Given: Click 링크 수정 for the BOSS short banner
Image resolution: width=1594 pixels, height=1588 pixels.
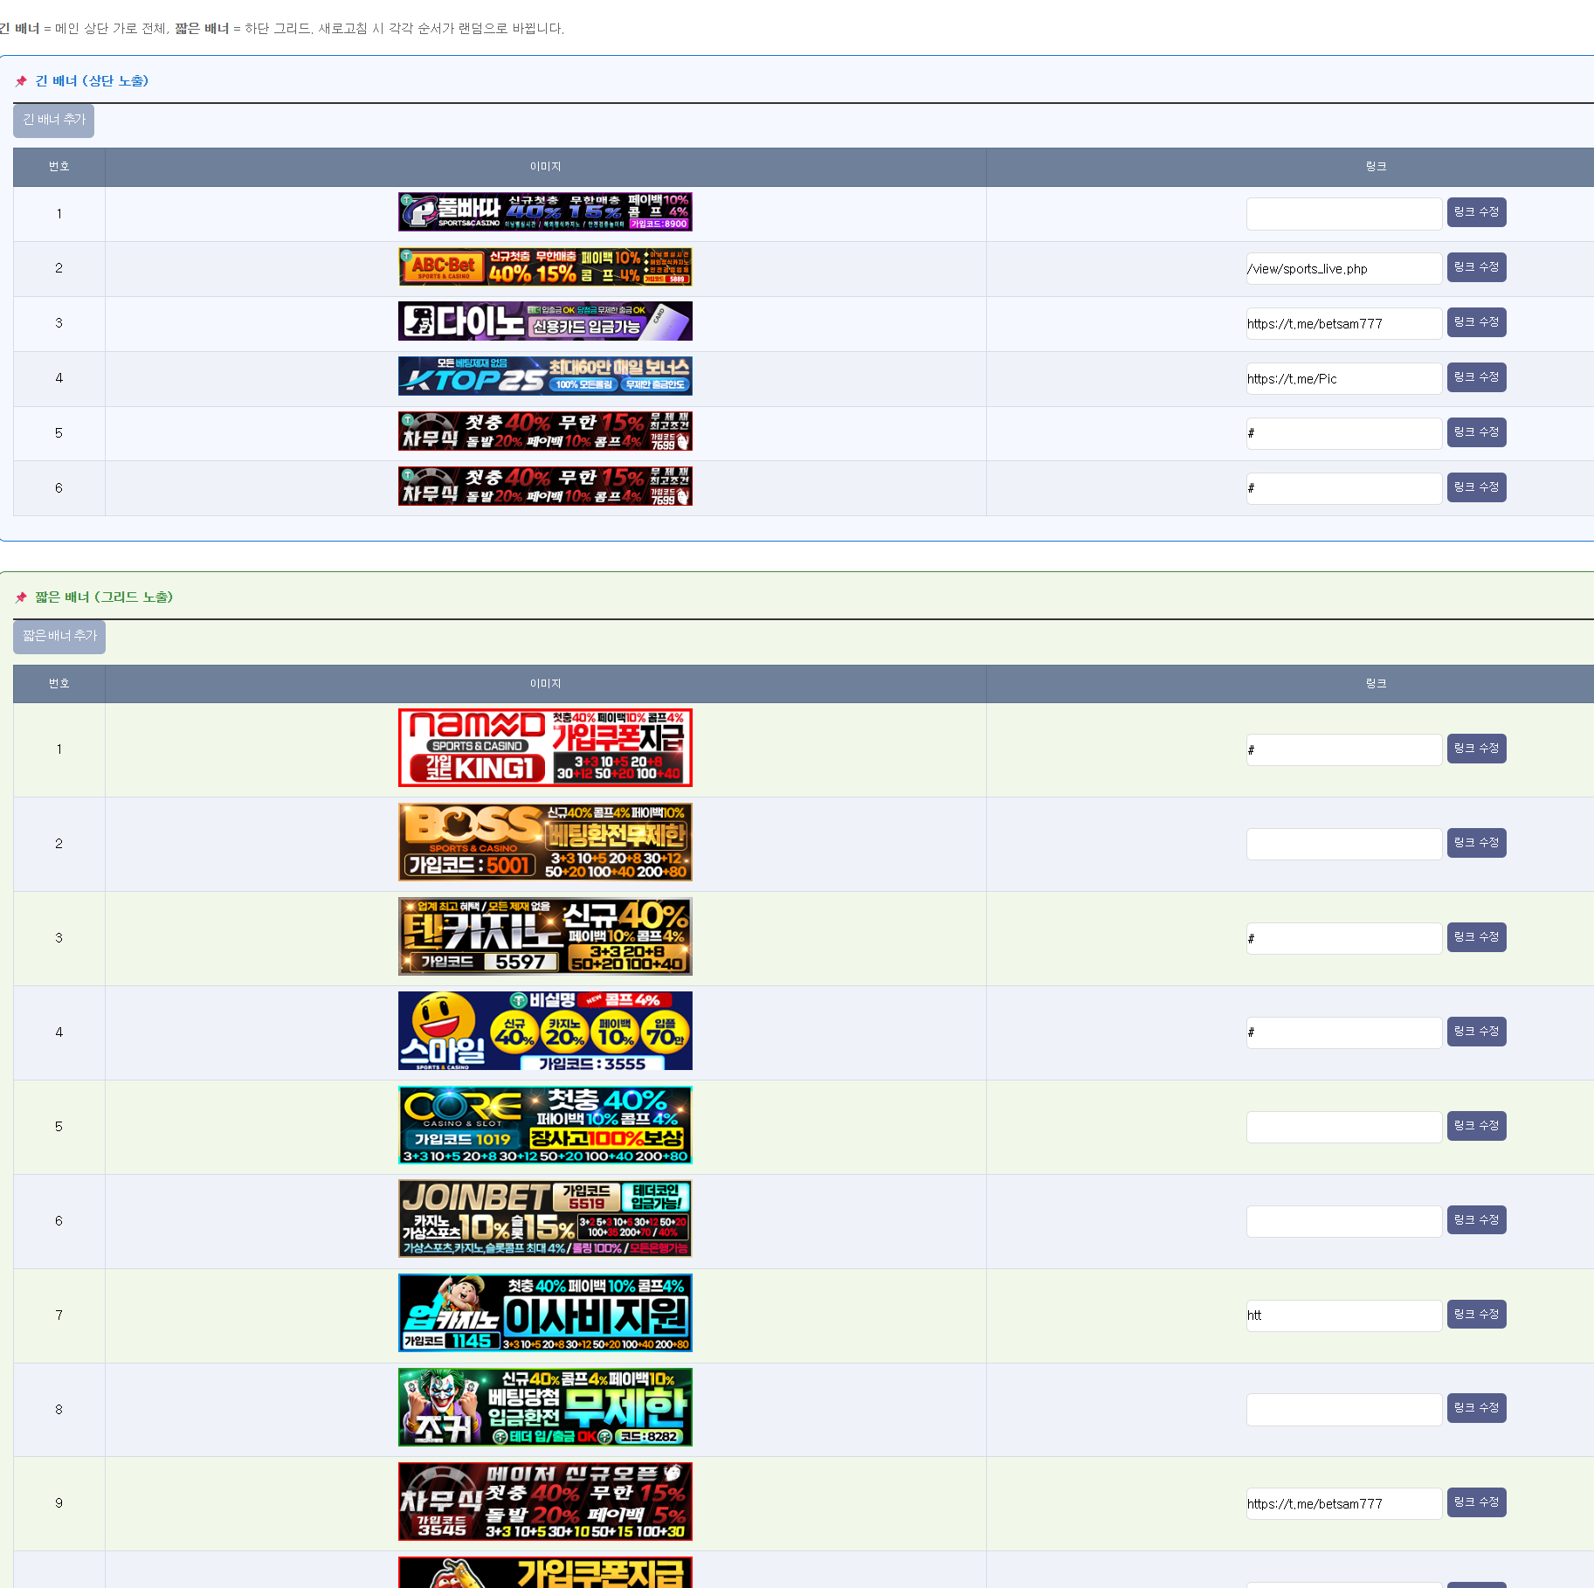Looking at the screenshot, I should (x=1476, y=843).
